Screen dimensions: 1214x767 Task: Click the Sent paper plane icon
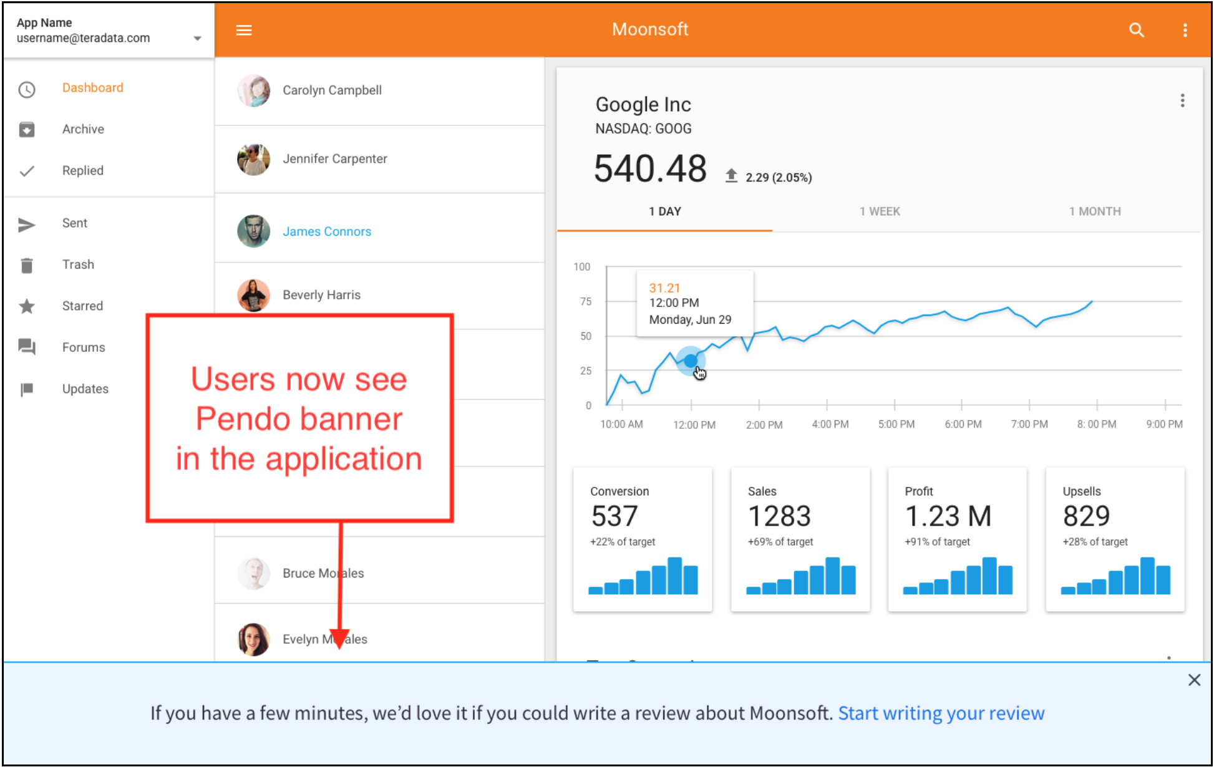click(27, 224)
